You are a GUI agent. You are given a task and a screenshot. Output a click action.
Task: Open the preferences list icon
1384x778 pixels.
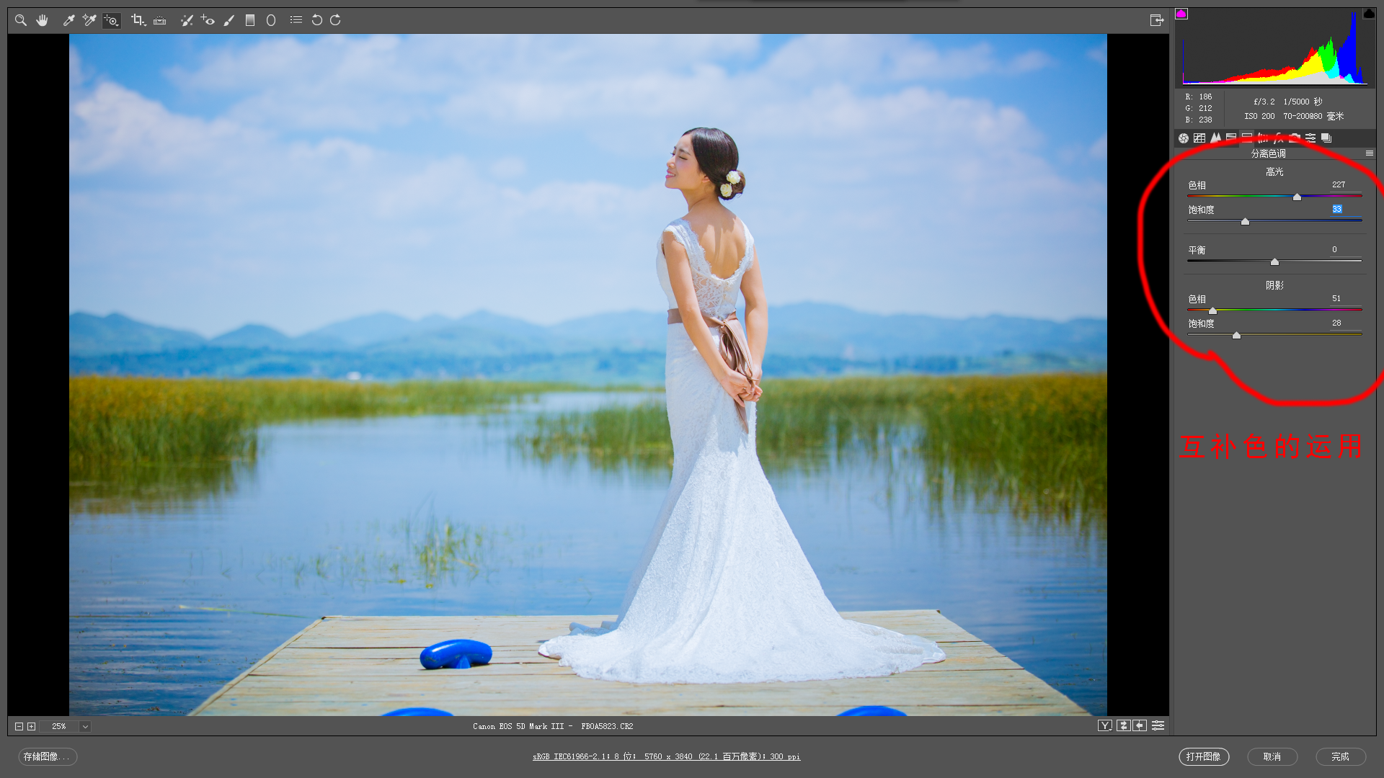296,20
